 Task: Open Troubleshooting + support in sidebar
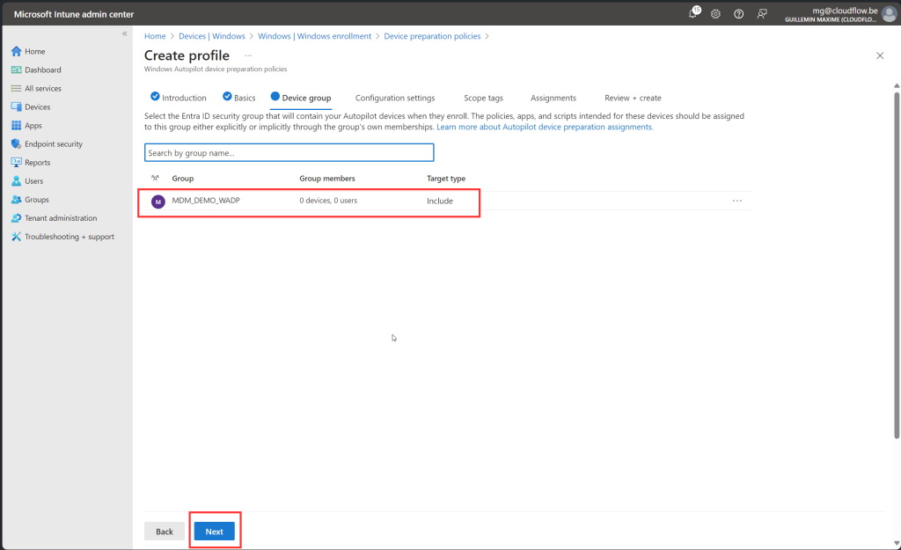point(70,236)
